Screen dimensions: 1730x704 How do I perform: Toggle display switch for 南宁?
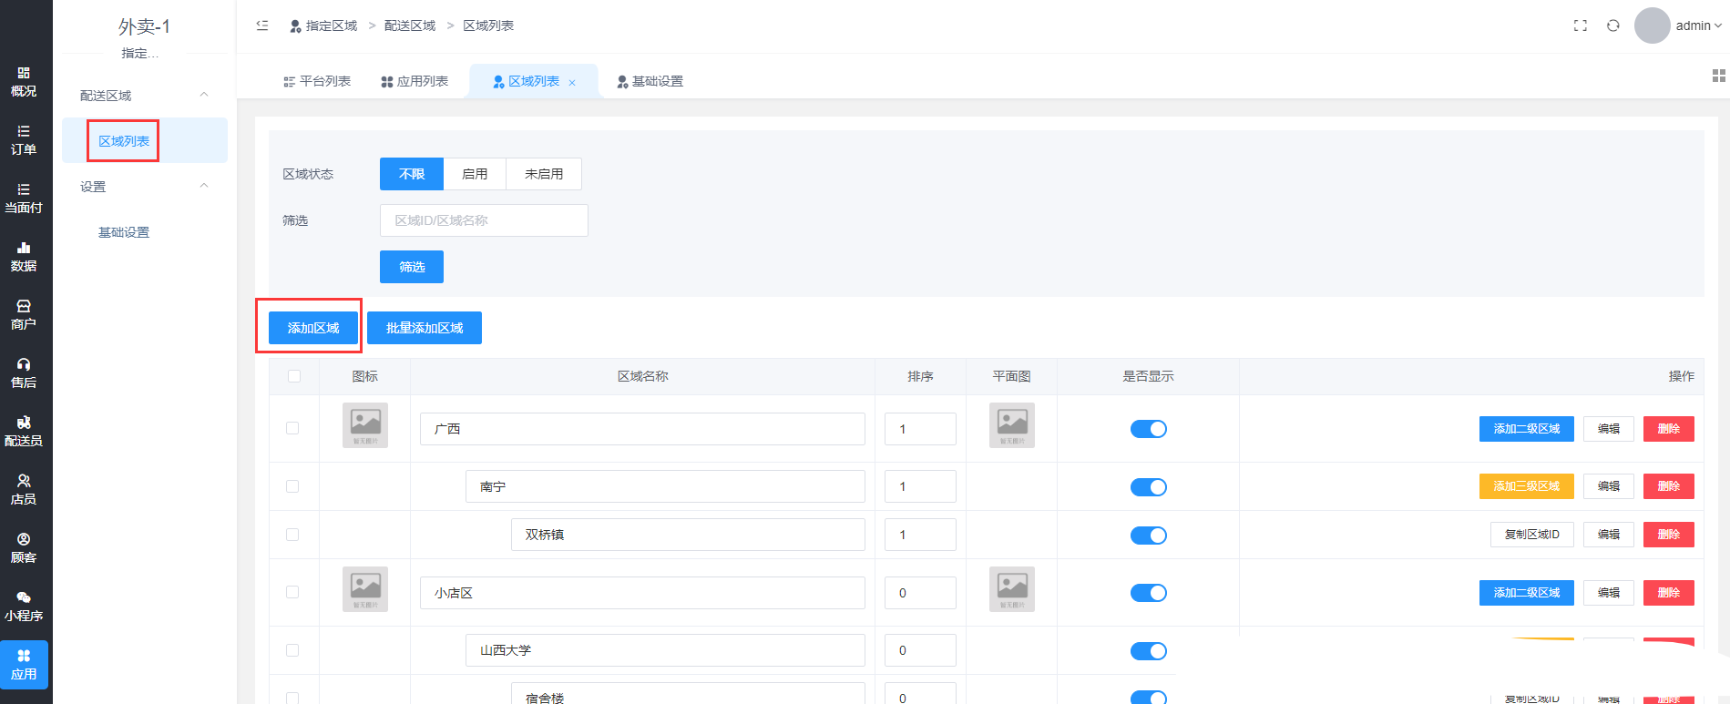click(1149, 487)
